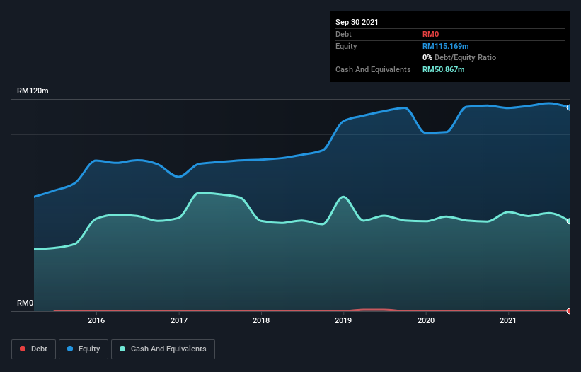The image size is (581, 372).
Task: Click the Equity label in the tooltip
Action: pos(346,46)
